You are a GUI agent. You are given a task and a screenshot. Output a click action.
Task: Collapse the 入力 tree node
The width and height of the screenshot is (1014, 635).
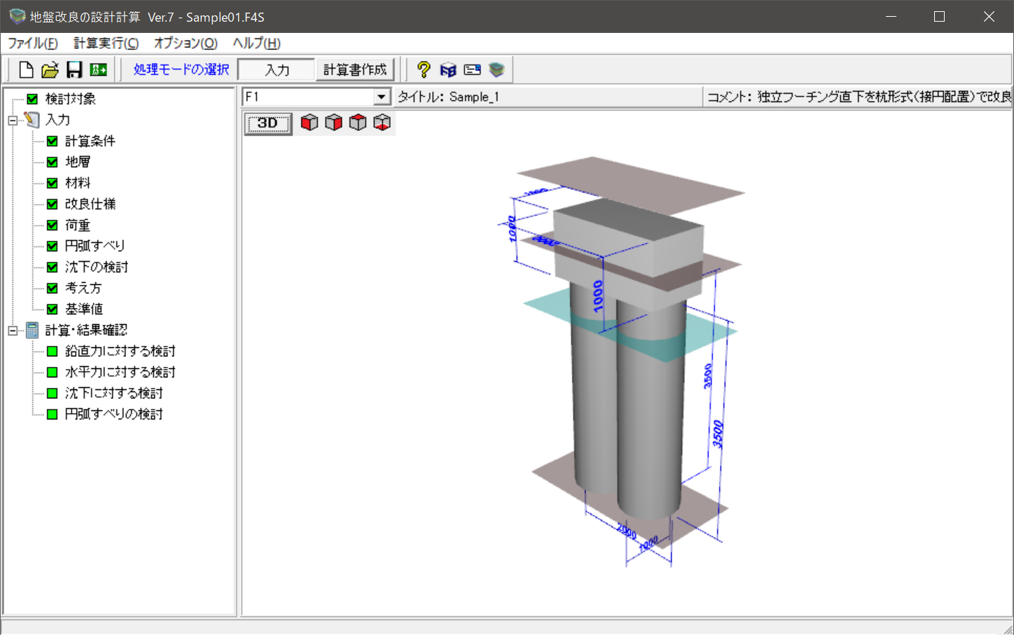13,120
